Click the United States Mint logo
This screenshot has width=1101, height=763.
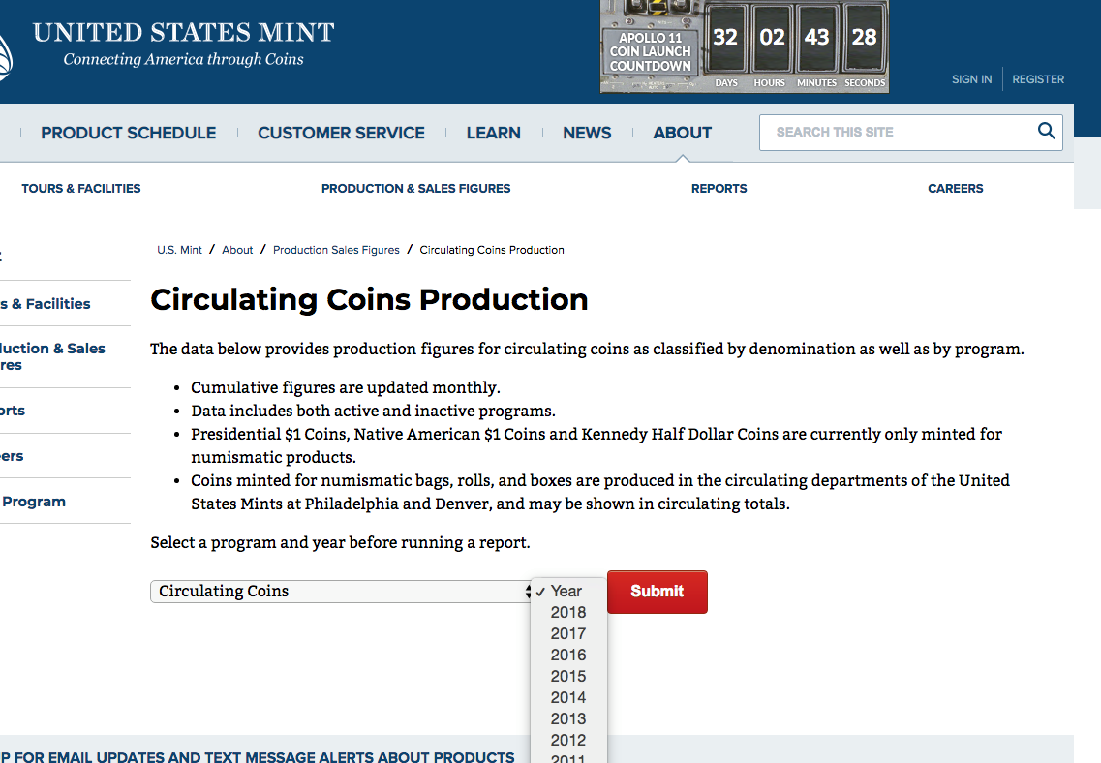[x=182, y=45]
